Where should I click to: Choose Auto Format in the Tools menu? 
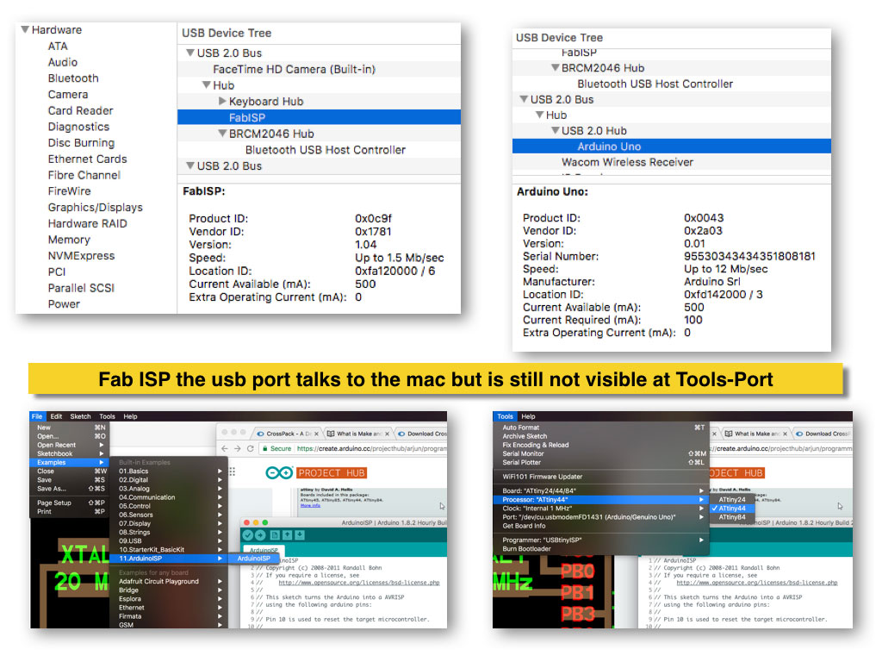(x=600, y=428)
